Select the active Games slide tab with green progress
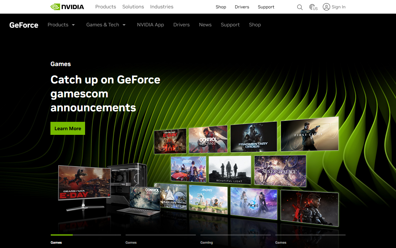The width and height of the screenshot is (396, 248). (x=86, y=239)
